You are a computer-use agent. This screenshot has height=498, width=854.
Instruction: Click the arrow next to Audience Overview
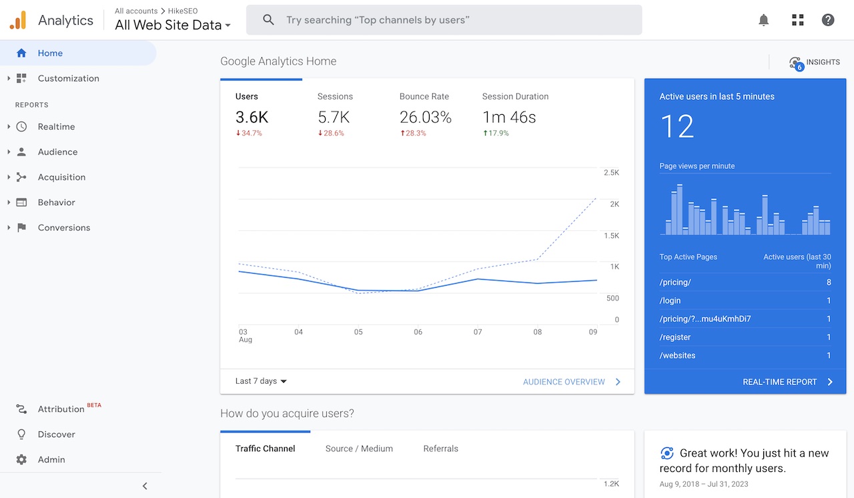(x=618, y=382)
